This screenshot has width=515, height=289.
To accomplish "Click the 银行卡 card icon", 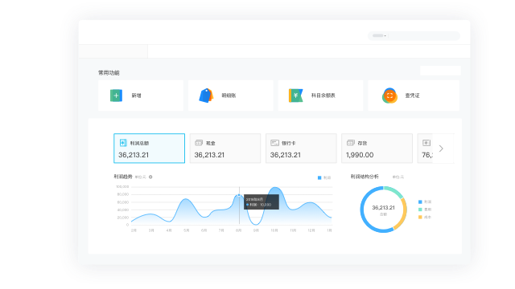I will 274,143.
